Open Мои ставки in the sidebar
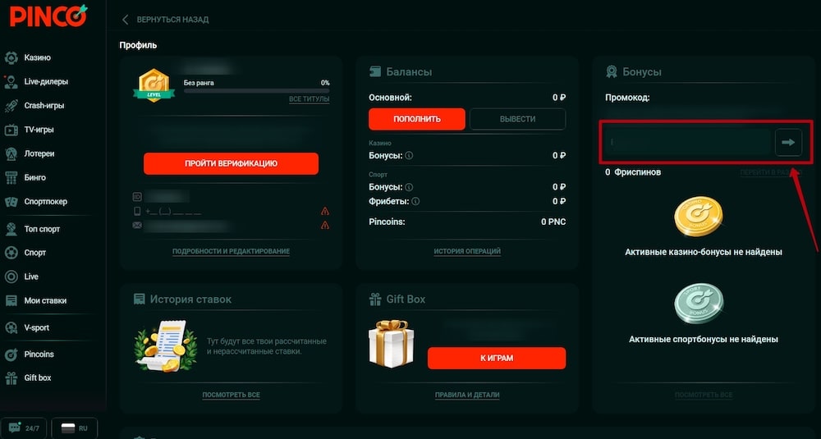Screen dimensions: 821x439 [45, 300]
